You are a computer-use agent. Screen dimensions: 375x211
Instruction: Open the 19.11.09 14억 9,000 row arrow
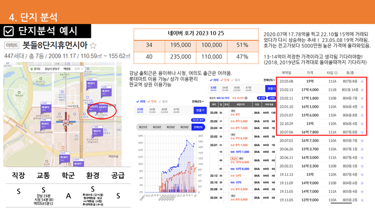[362, 183]
